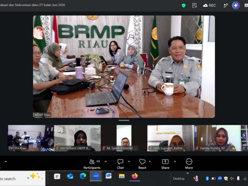Open the React heart menu
248x186 pixels.
[142, 164]
